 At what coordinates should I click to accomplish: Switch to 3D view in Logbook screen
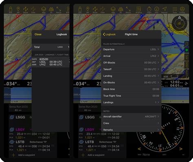(51, 10)
